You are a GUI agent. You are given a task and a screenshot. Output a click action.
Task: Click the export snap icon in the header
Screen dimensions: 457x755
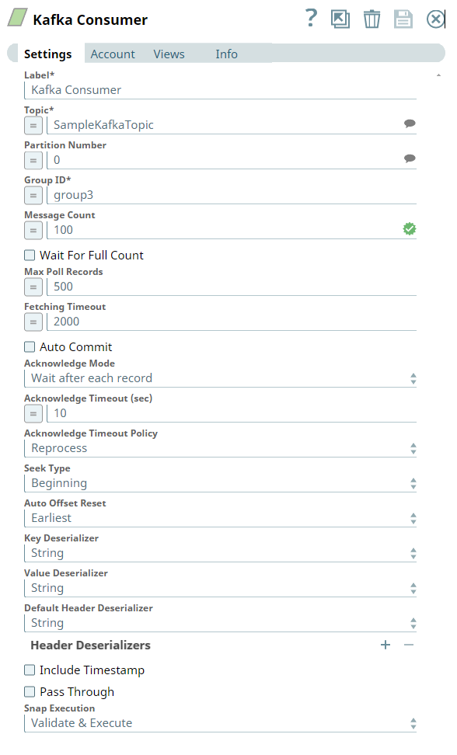point(340,19)
